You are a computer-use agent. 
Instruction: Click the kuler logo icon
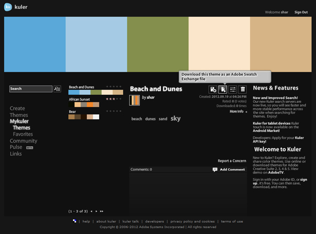tap(8, 7)
